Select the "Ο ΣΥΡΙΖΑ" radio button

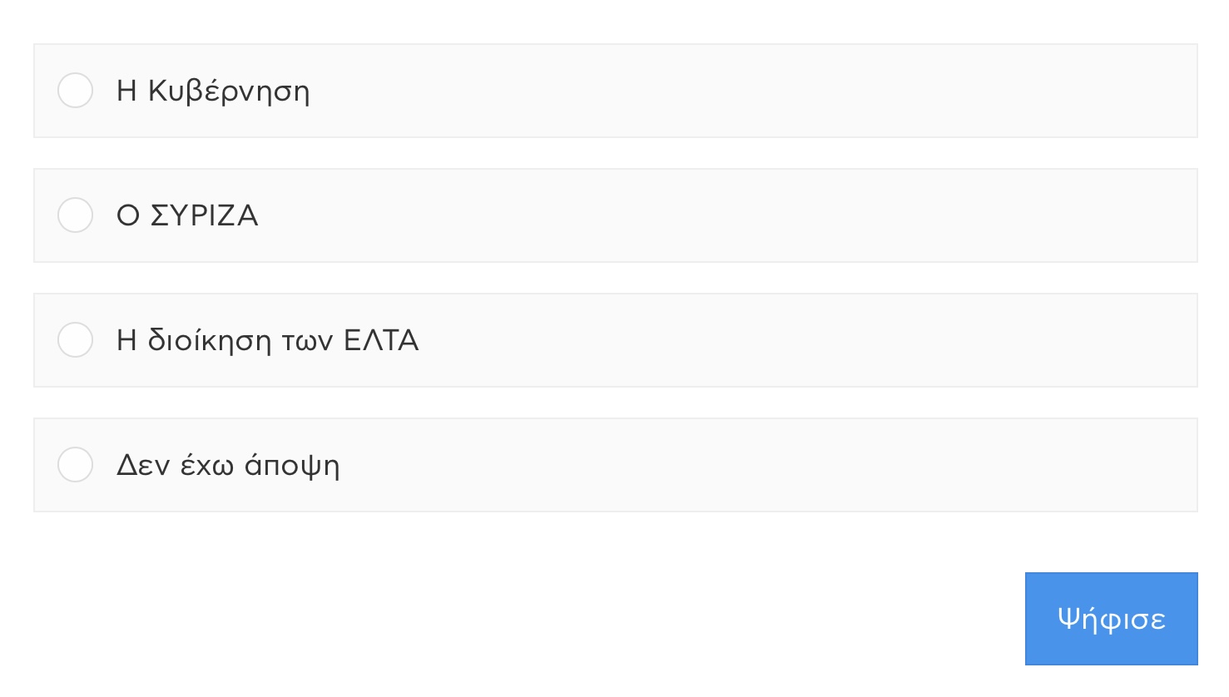(x=75, y=215)
